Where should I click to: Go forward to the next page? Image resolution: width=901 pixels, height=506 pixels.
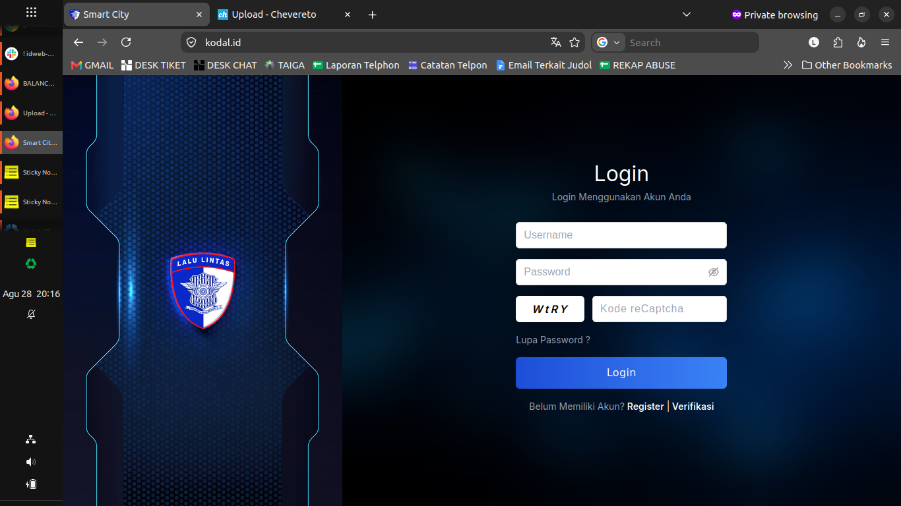coord(102,42)
